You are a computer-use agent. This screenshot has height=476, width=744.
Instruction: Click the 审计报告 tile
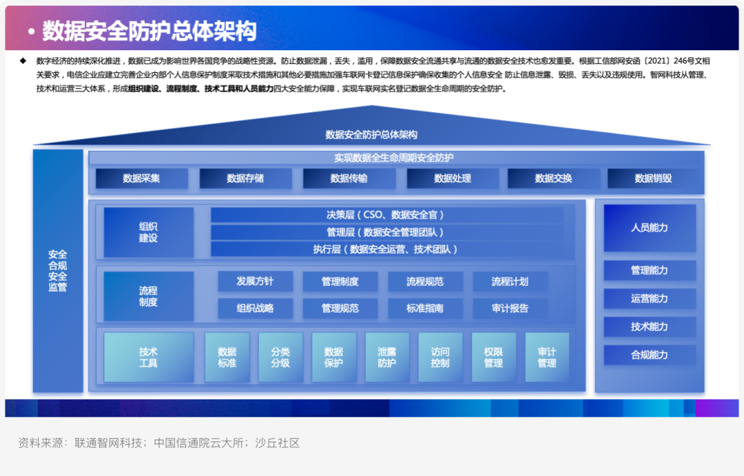510,308
